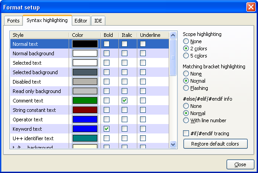Image resolution: width=258 pixels, height=173 pixels.
Task: Pick the teal U++ identifier text color
Action: click(85, 138)
